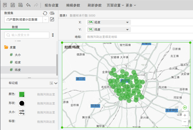Collapse the 度量 folder
The width and height of the screenshot is (193, 130).
point(6,47)
